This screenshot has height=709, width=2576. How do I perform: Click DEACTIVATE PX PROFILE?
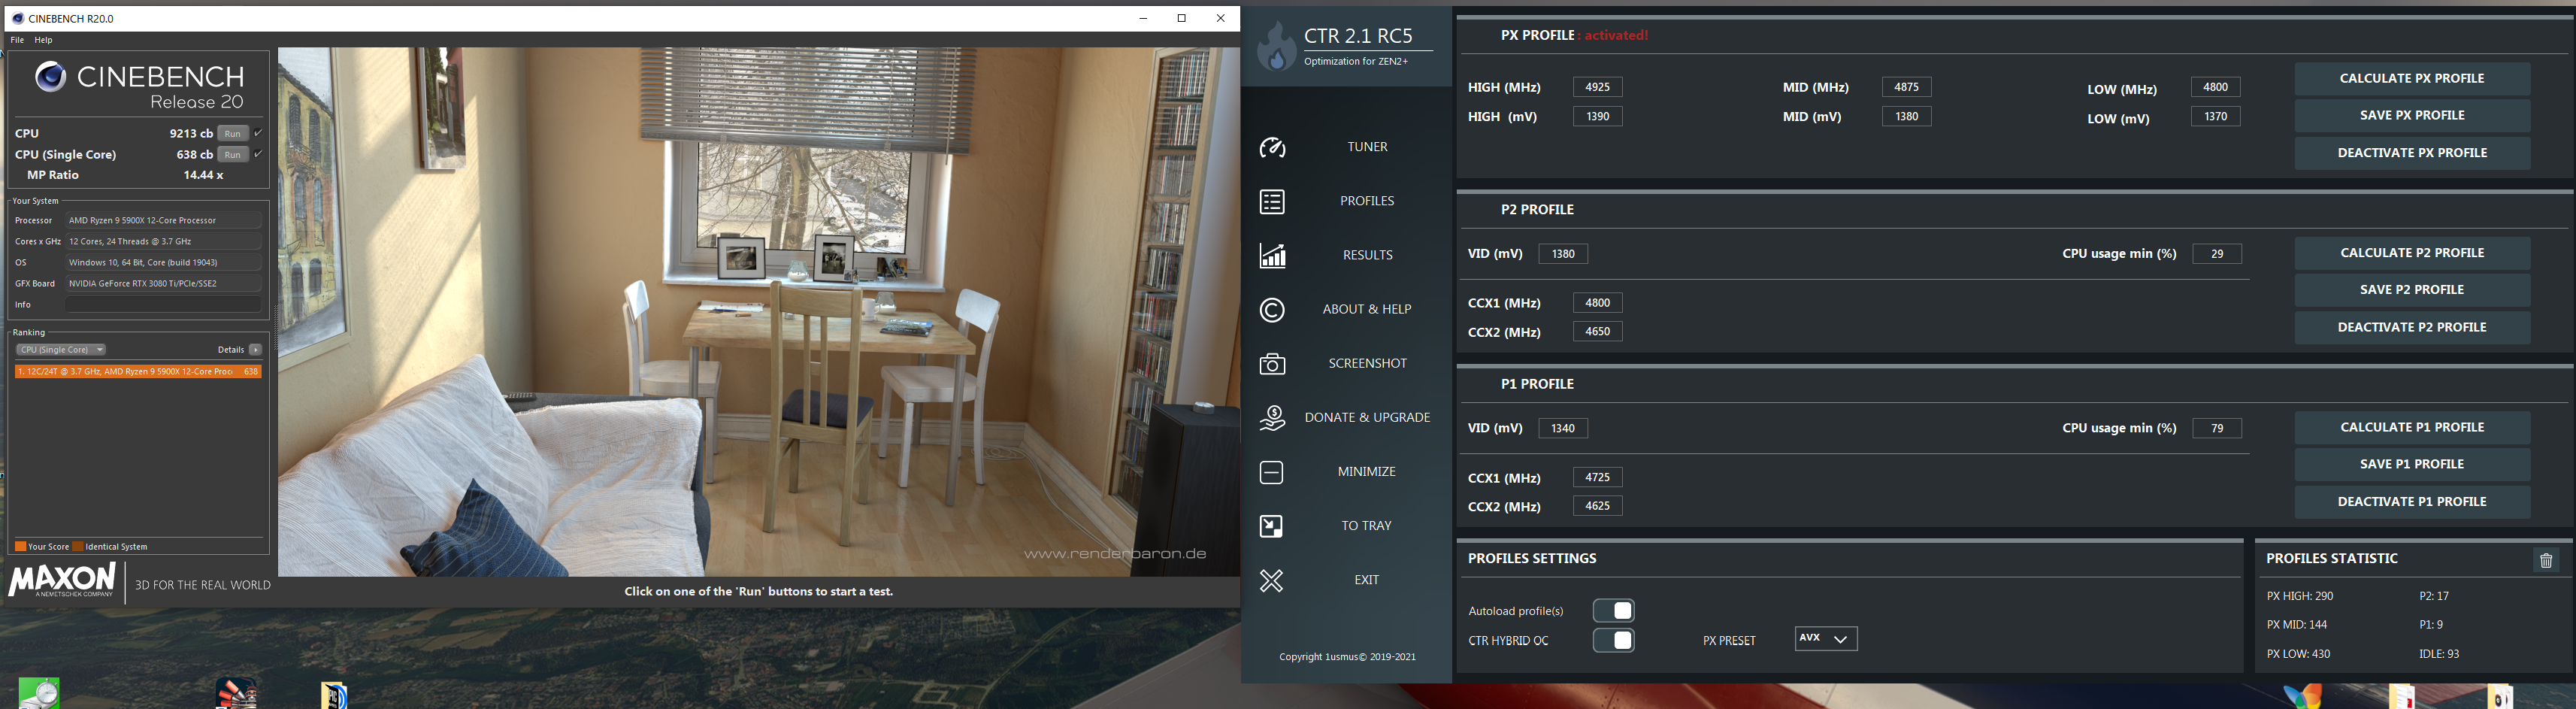(2412, 153)
